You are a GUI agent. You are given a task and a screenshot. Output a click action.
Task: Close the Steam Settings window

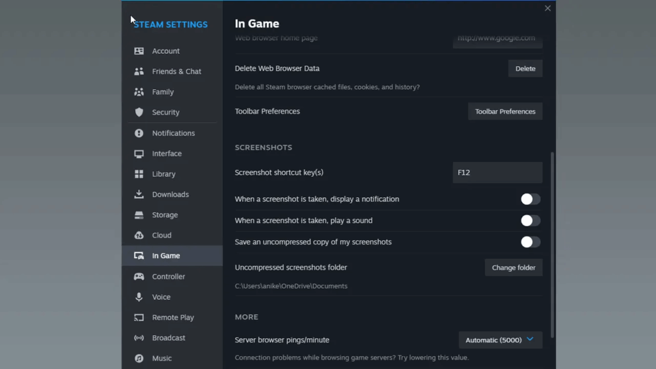pyautogui.click(x=548, y=8)
